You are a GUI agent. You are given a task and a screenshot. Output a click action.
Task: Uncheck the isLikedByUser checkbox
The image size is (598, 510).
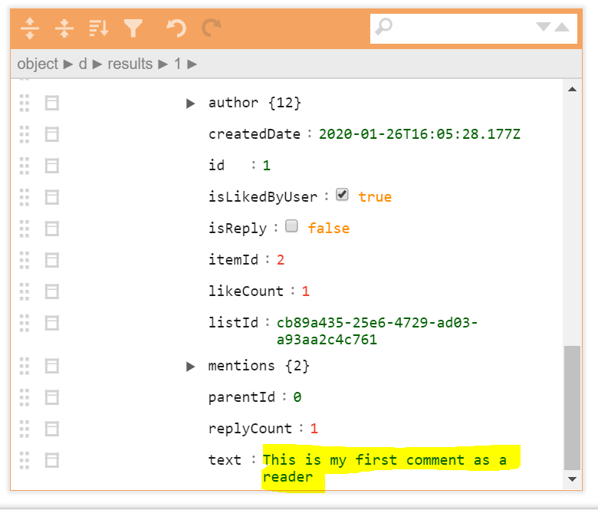(342, 196)
